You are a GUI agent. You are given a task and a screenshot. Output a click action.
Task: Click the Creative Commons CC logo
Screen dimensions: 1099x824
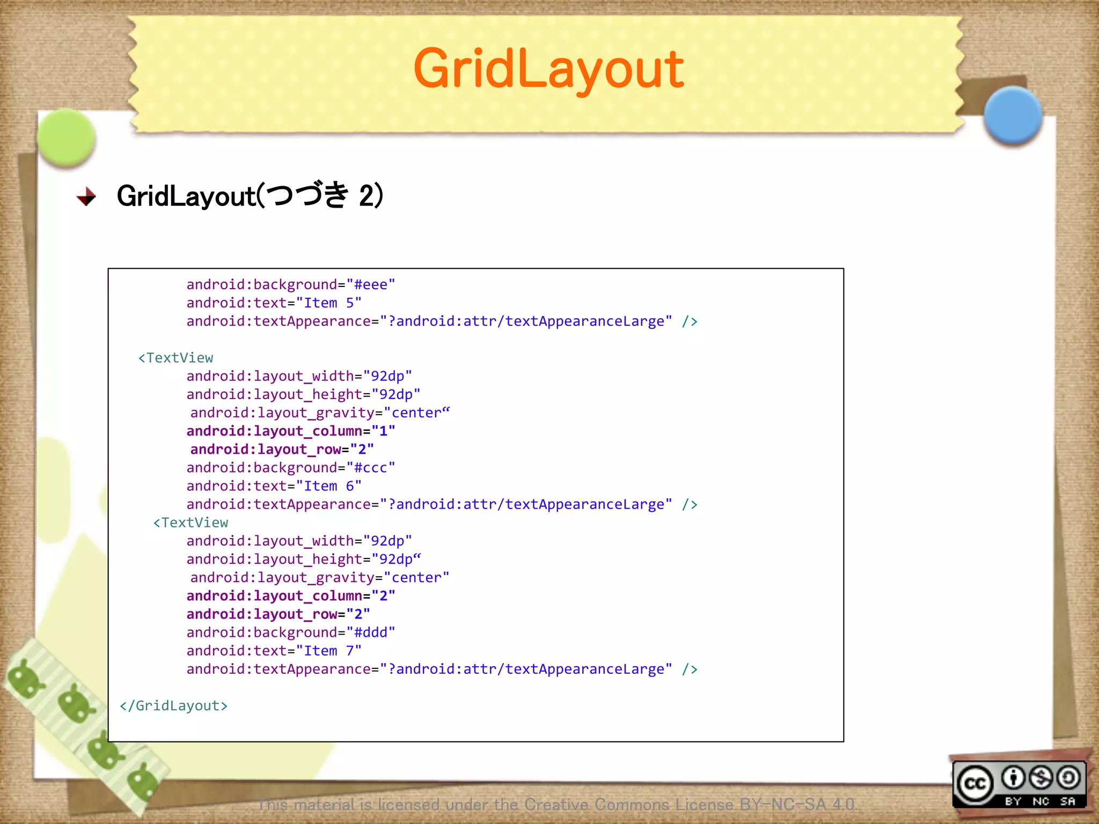point(975,784)
